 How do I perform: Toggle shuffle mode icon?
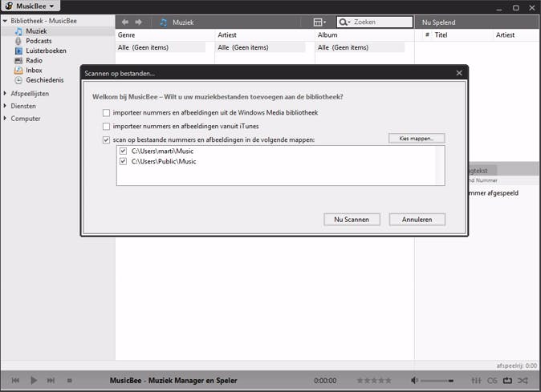point(523,380)
